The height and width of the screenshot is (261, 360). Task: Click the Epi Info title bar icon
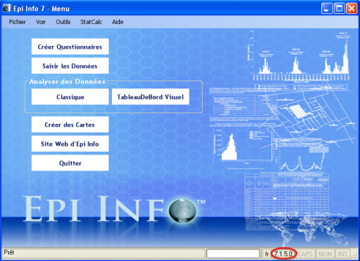(x=7, y=8)
